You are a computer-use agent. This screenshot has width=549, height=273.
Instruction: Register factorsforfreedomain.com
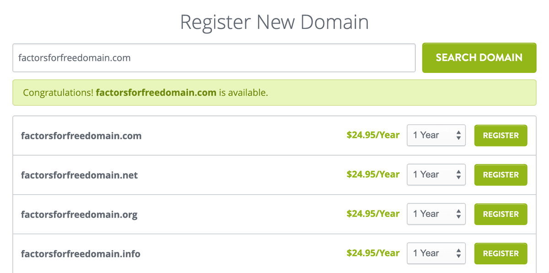(501, 136)
